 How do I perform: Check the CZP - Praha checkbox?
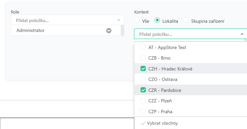point(143,112)
